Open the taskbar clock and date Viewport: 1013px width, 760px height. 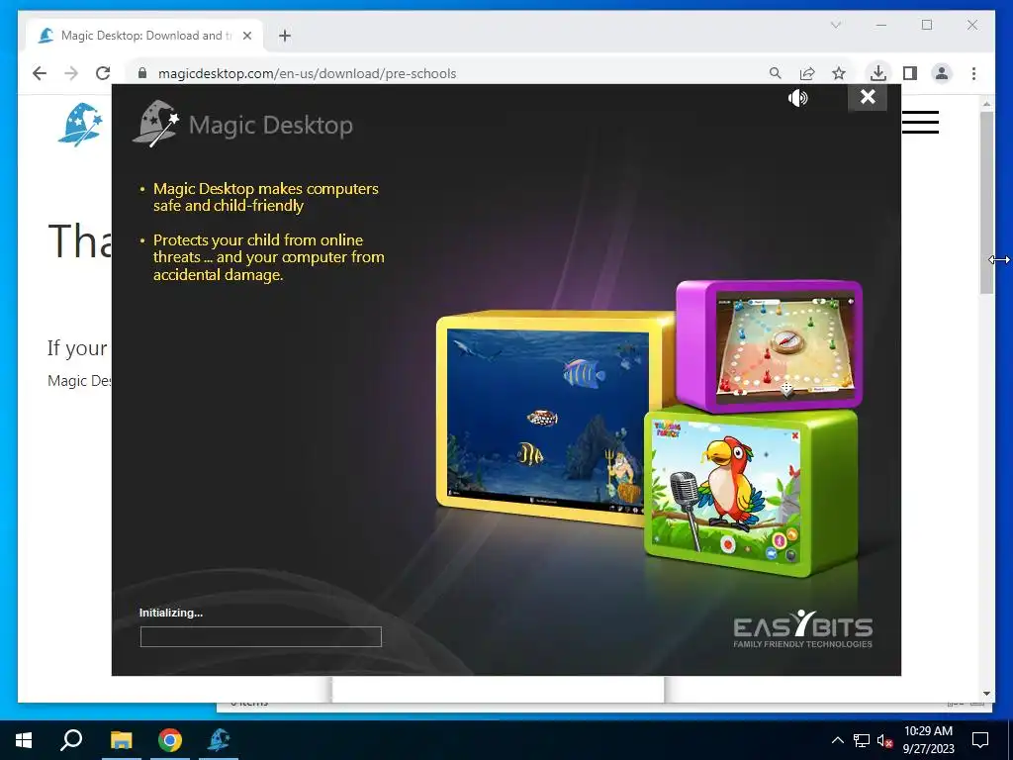point(928,740)
